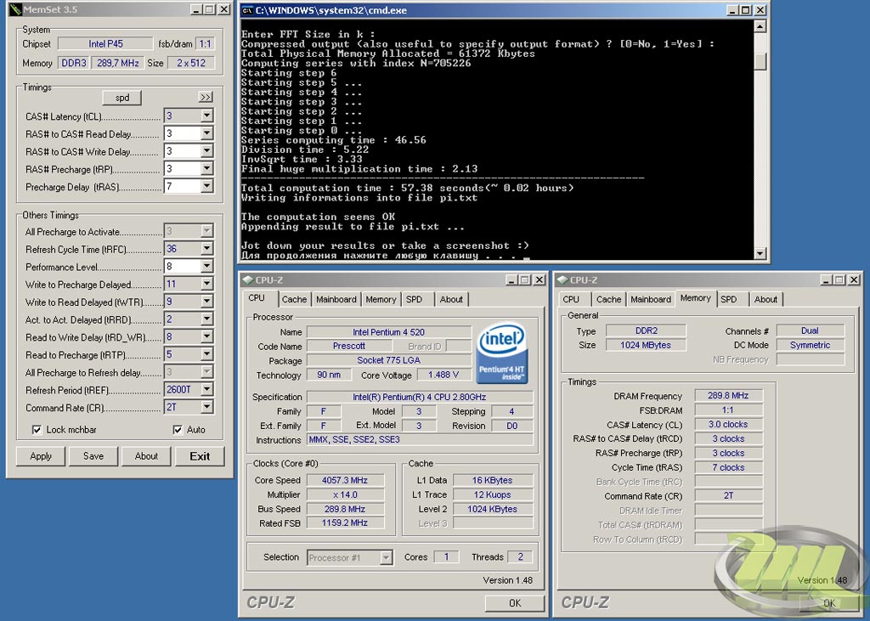Screen dimensions: 870x621
Task: Open the CAS# Latency (tCL) dropdown
Action: pos(206,116)
